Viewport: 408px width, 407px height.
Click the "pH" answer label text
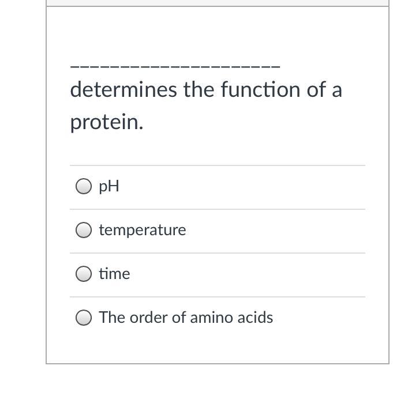click(109, 187)
